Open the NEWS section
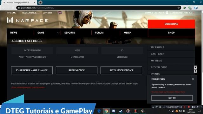The width and height of the screenshot is (203, 114). coord(14,33)
